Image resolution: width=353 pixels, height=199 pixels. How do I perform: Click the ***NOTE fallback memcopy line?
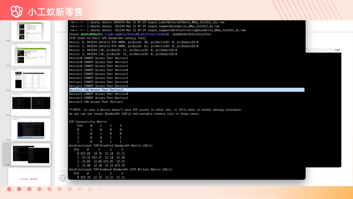tap(156, 110)
